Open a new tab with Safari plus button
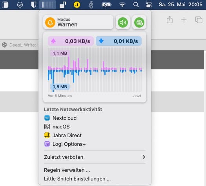The width and height of the screenshot is (206, 186). pyautogui.click(x=184, y=20)
